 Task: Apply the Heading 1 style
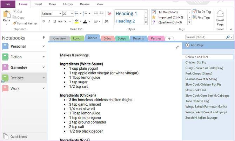click(x=126, y=13)
